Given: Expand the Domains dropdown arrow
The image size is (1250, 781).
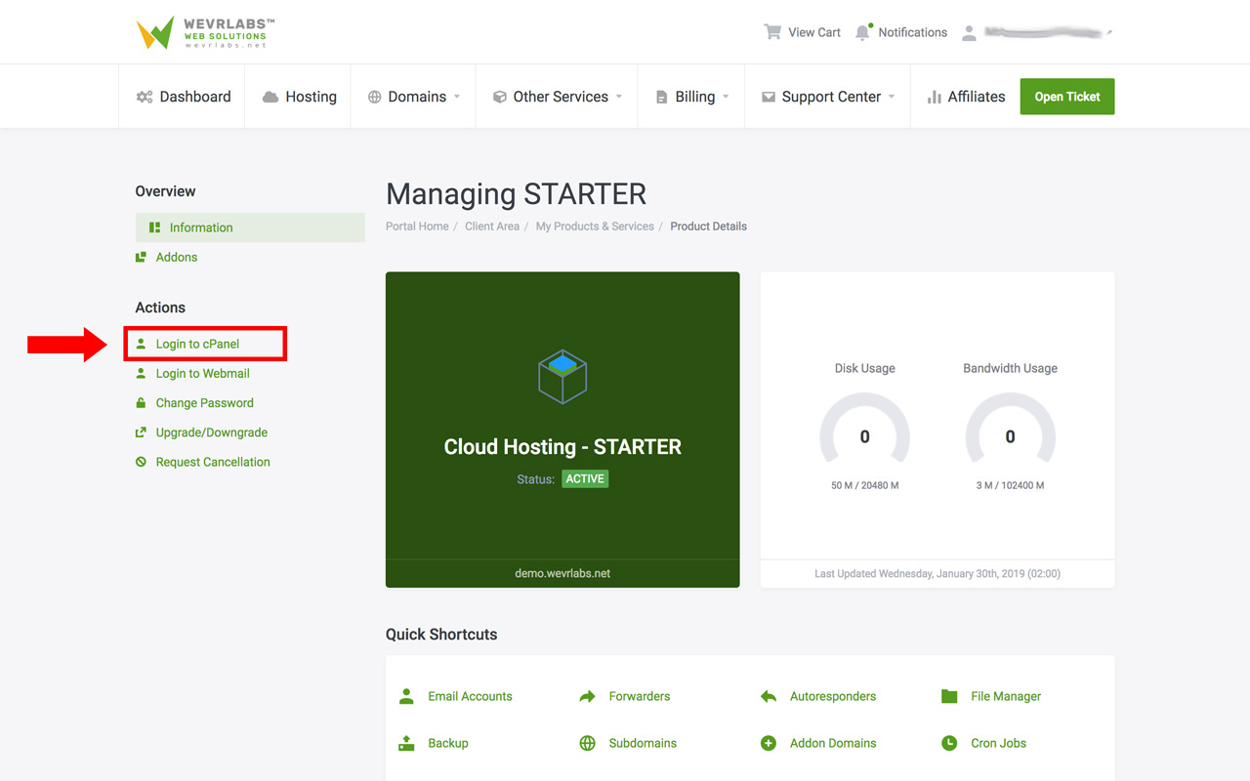Looking at the screenshot, I should (456, 97).
